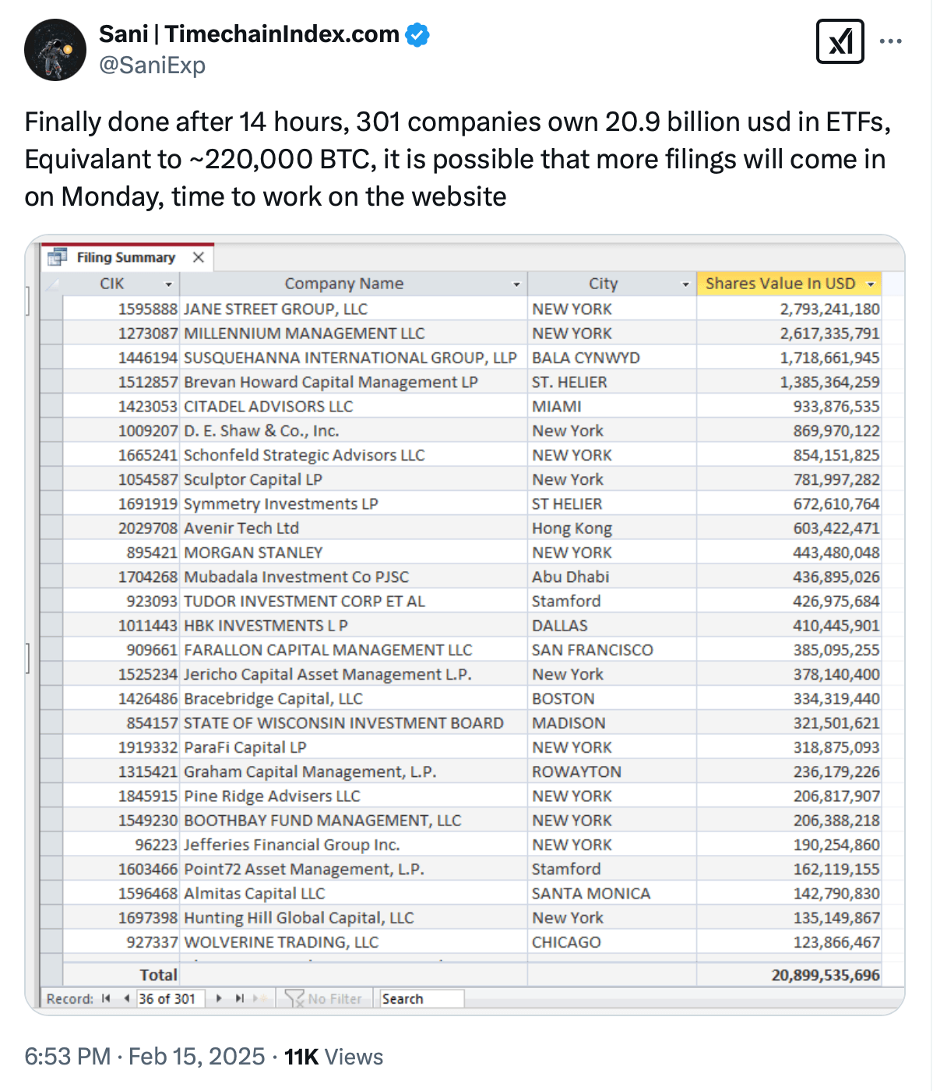The width and height of the screenshot is (933, 1091).
Task: Open the Shares Value In USD filter dropdown
Action: [871, 284]
